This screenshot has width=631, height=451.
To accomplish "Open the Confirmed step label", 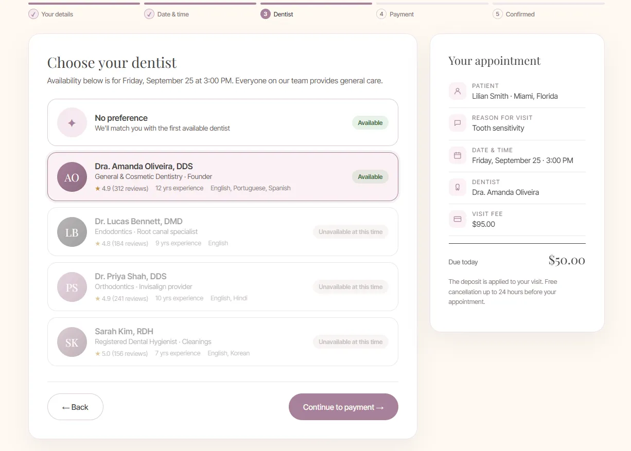I will pyautogui.click(x=520, y=14).
